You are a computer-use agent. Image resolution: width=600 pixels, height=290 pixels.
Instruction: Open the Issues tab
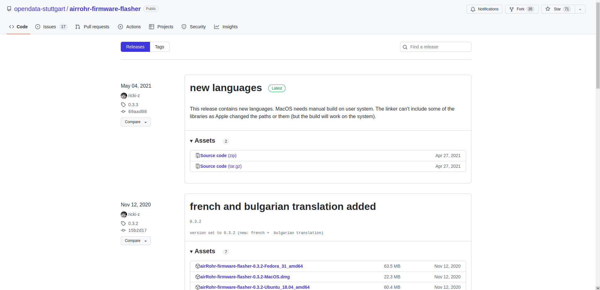pyautogui.click(x=51, y=27)
